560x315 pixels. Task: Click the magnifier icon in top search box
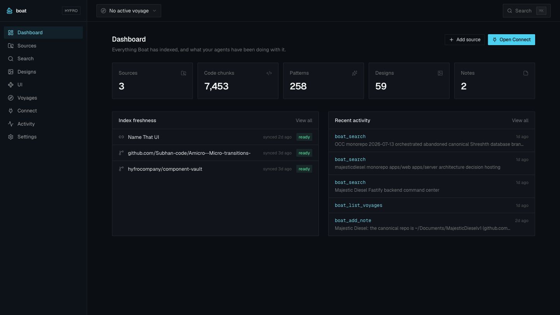(509, 11)
